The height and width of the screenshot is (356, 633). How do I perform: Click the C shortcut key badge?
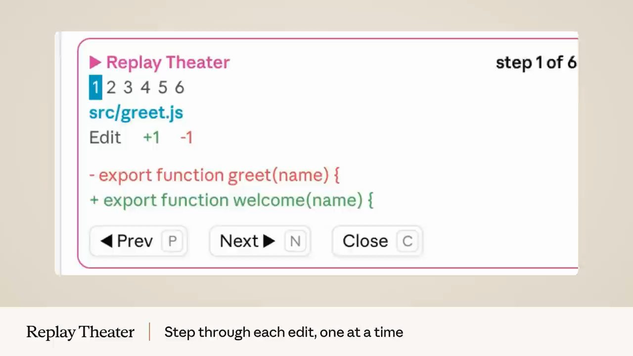click(407, 241)
